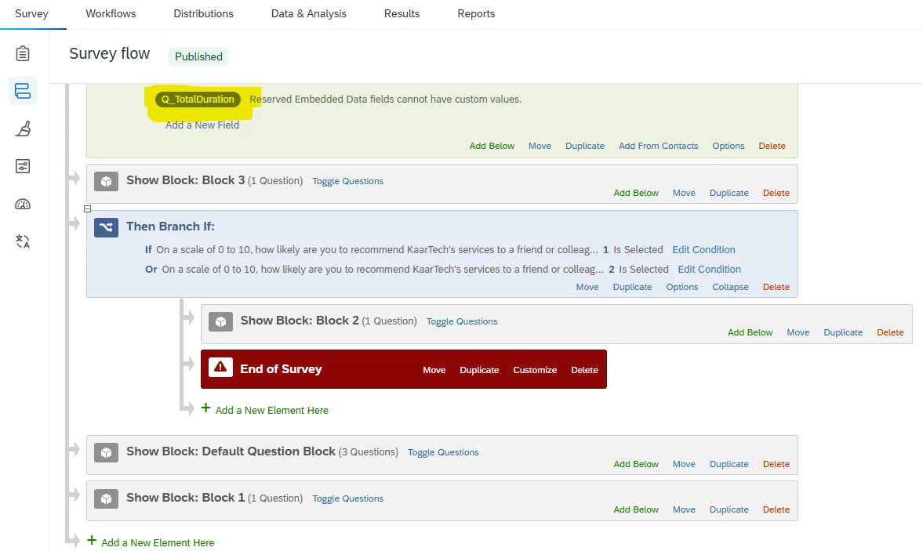
Task: Click the Block 3 cube icon
Action: pos(106,182)
